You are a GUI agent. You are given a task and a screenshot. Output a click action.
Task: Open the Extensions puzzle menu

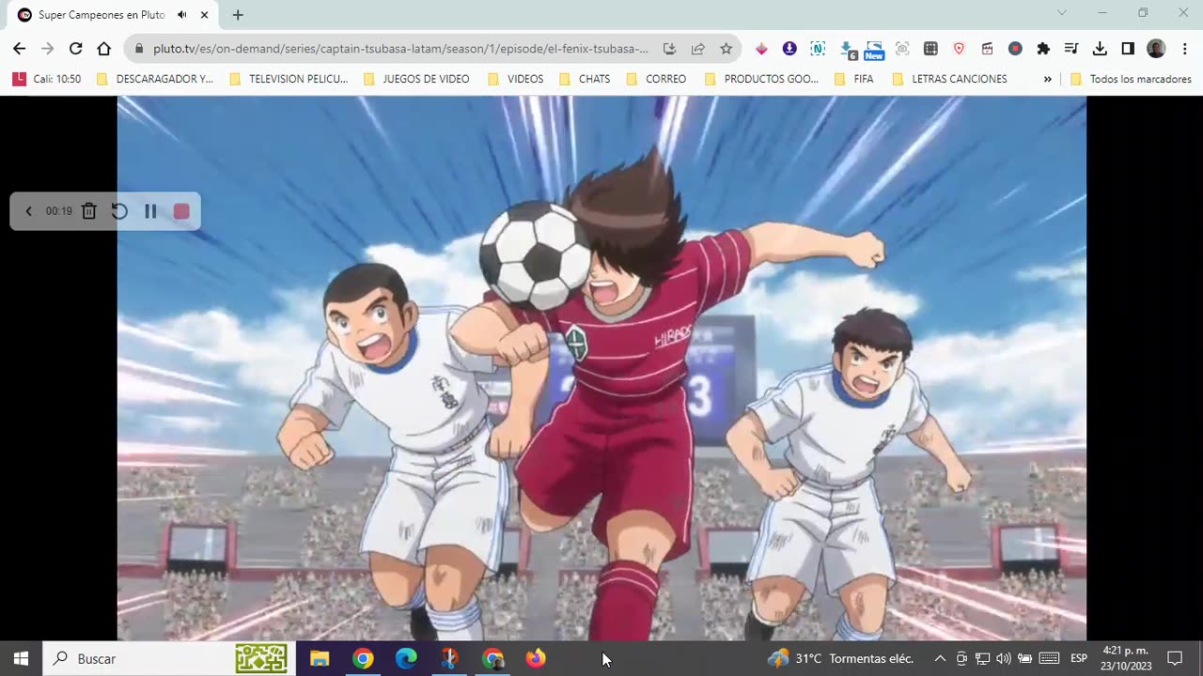click(1043, 49)
